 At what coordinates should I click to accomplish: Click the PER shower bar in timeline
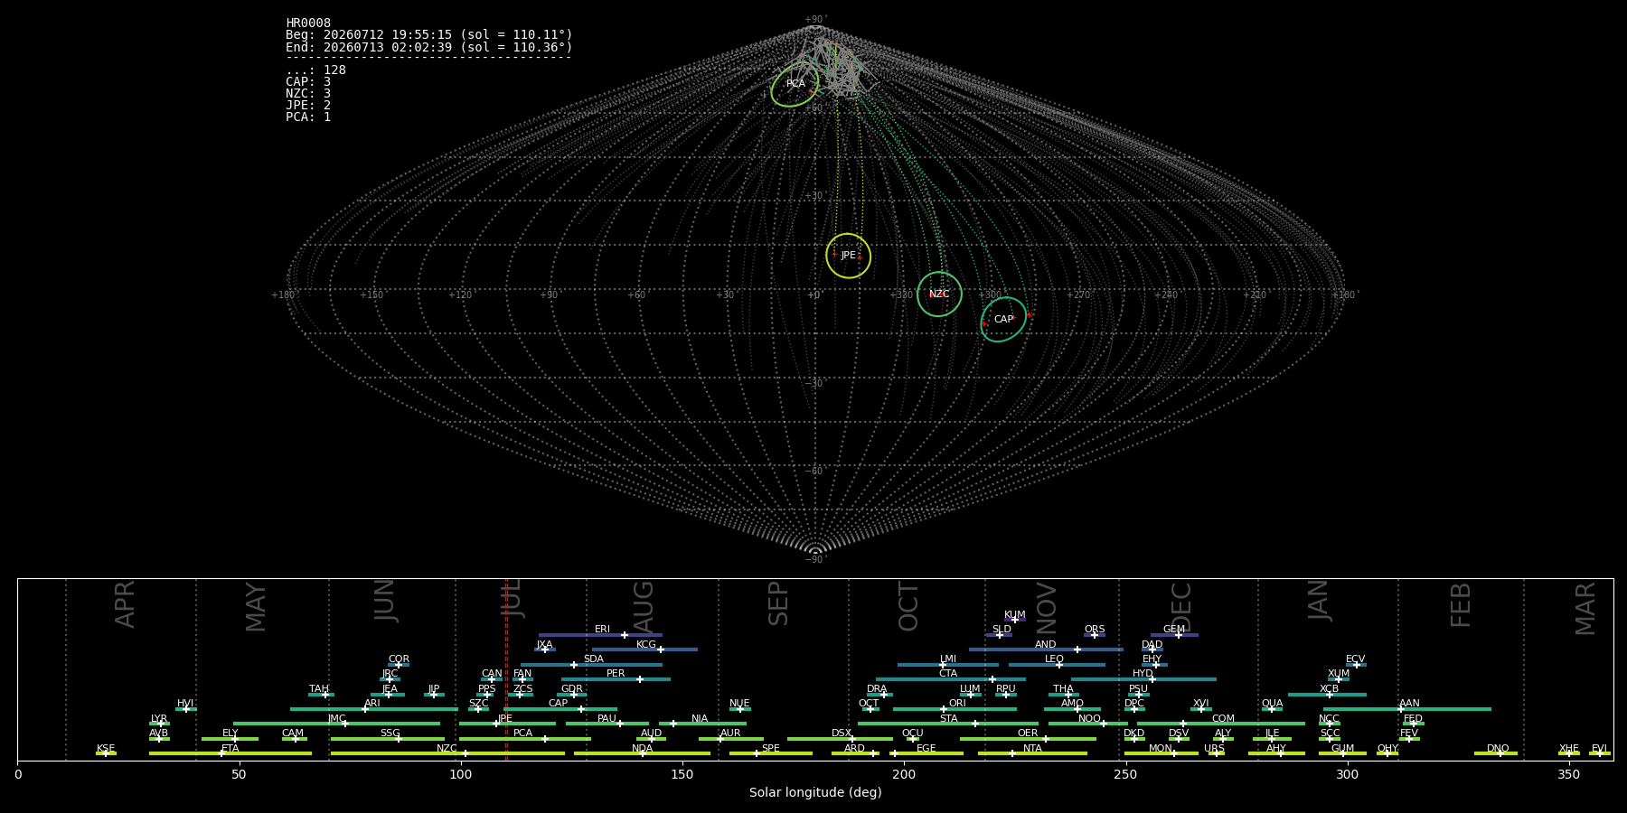coord(616,679)
